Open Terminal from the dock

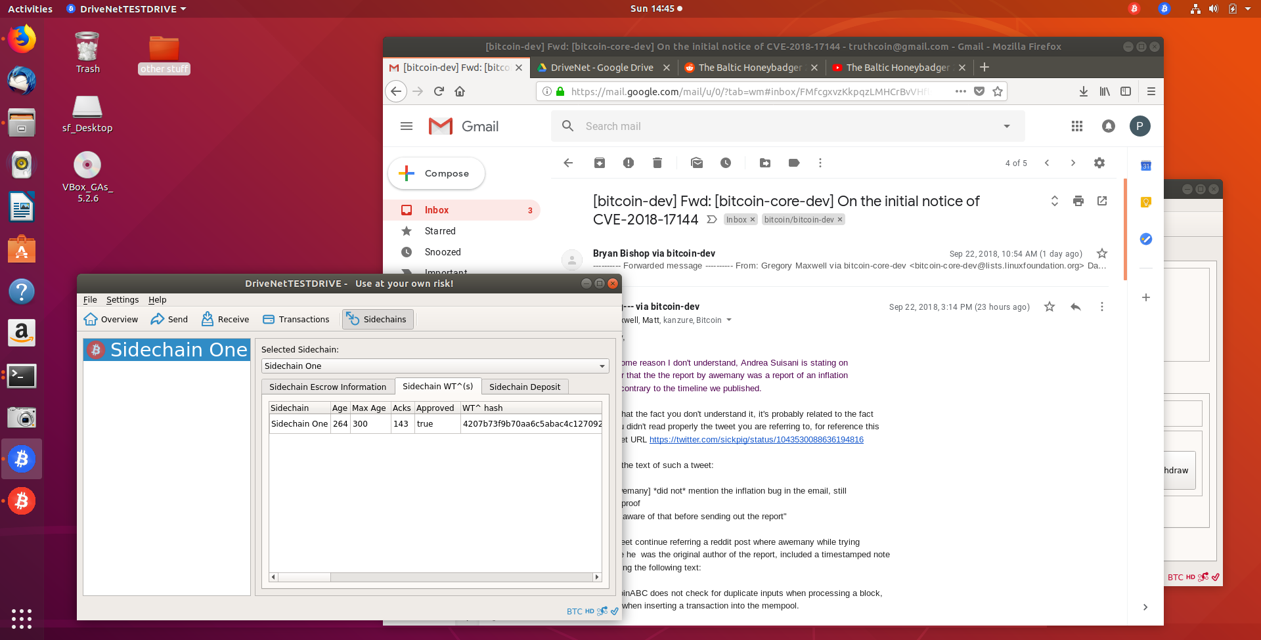pyautogui.click(x=22, y=375)
